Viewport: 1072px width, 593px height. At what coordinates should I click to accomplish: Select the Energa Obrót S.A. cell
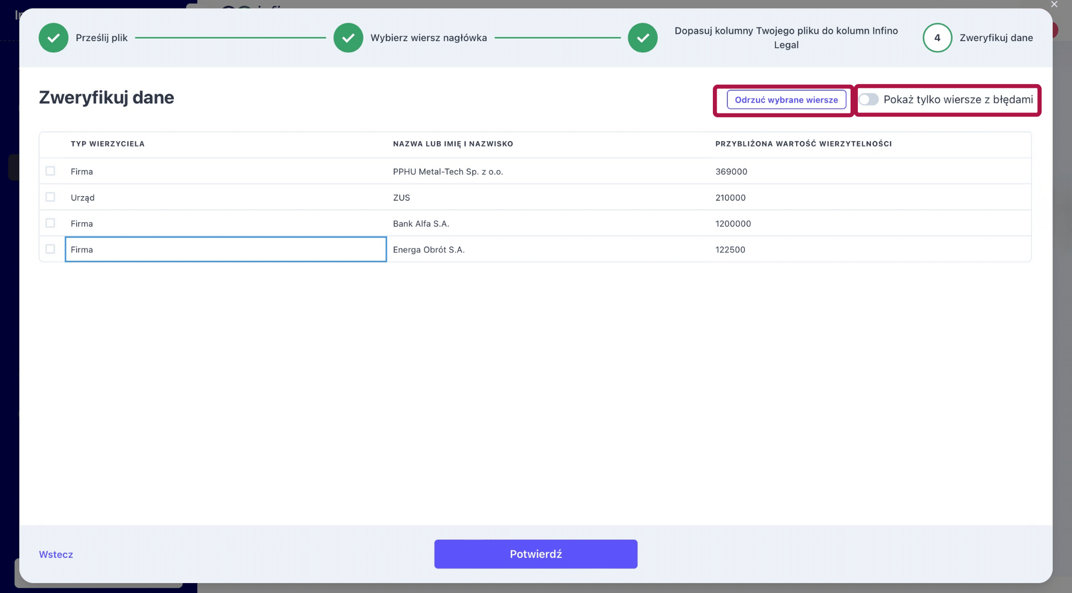point(548,249)
